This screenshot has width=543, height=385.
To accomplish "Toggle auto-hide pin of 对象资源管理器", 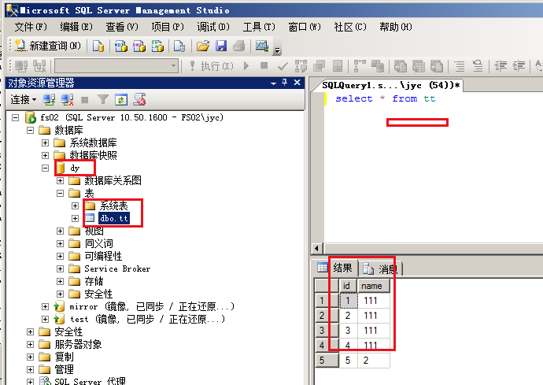I will pos(285,83).
